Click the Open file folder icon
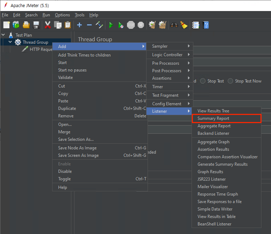 pyautogui.click(x=26, y=25)
